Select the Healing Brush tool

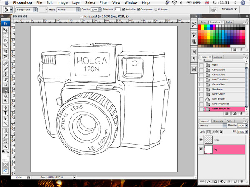click(x=5, y=64)
